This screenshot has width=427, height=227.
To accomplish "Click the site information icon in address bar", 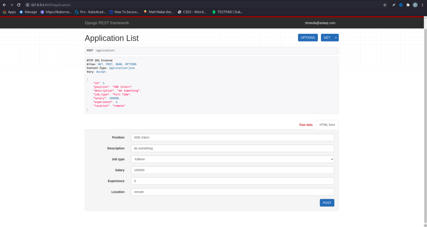I will (27, 5).
